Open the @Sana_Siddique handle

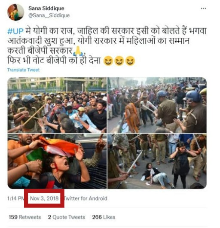click(49, 15)
